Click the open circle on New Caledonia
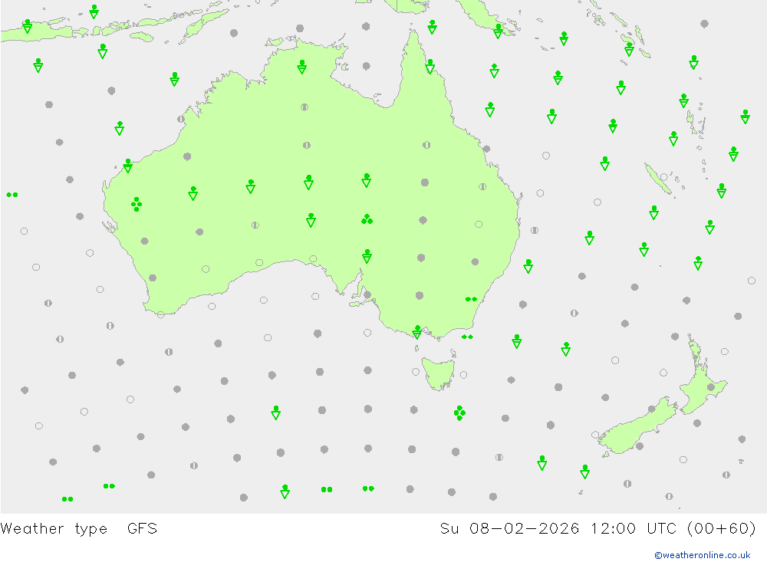 663,177
